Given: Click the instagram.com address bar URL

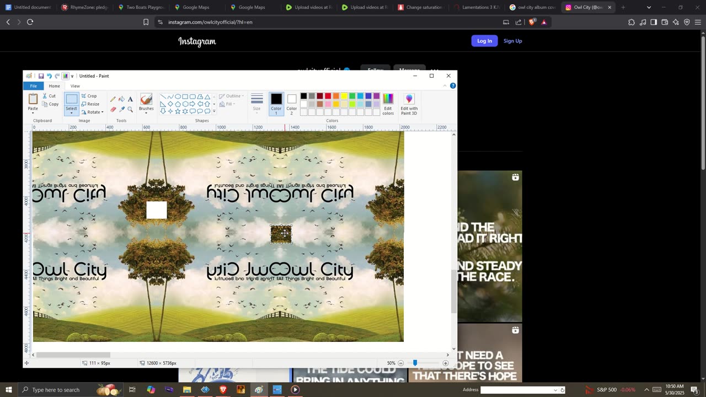Looking at the screenshot, I should point(210,22).
